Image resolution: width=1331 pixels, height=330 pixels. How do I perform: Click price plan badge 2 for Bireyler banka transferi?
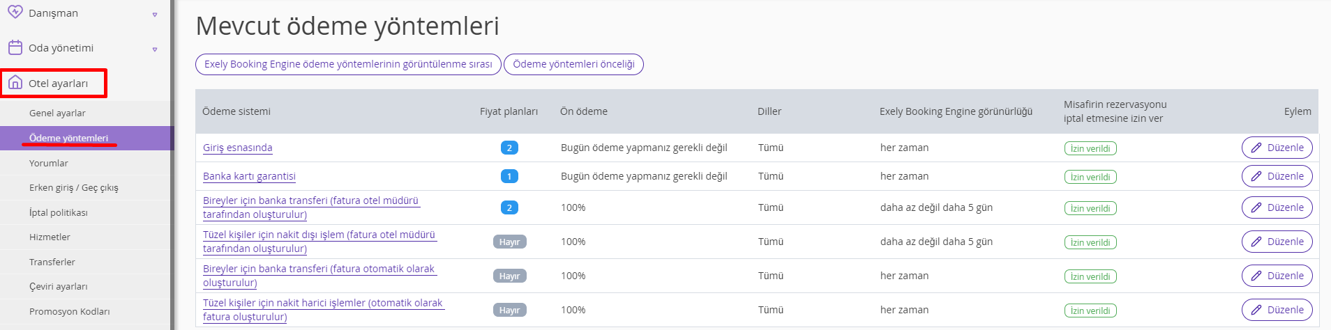pos(509,207)
